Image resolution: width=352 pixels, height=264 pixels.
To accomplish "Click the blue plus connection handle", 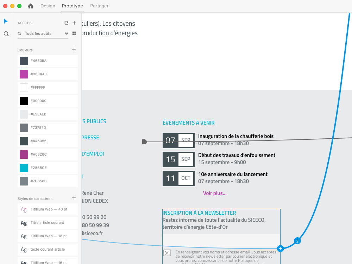I will point(280,249).
